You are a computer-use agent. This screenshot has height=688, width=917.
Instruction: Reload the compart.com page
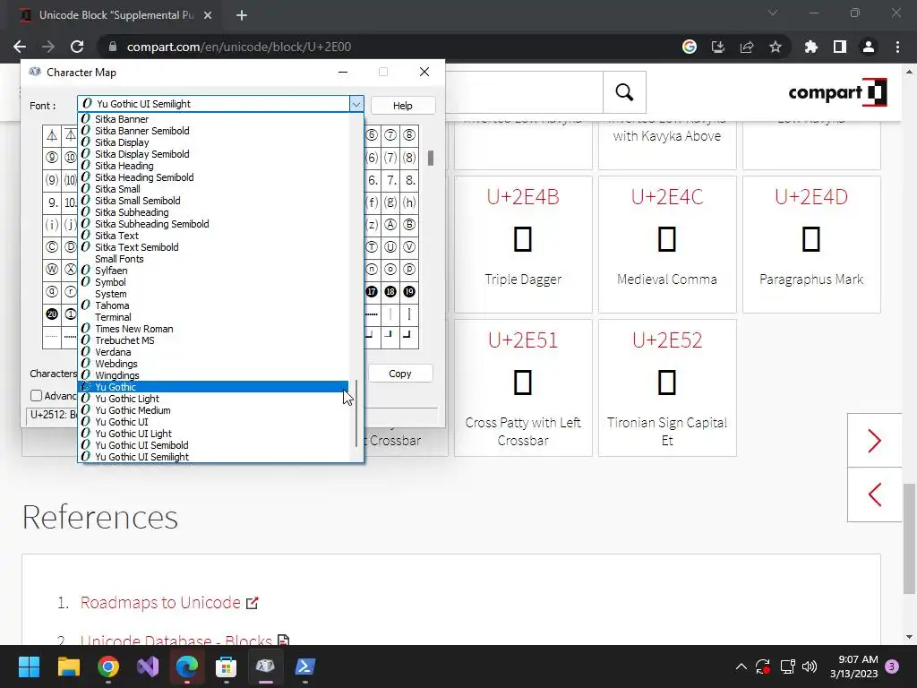77,47
